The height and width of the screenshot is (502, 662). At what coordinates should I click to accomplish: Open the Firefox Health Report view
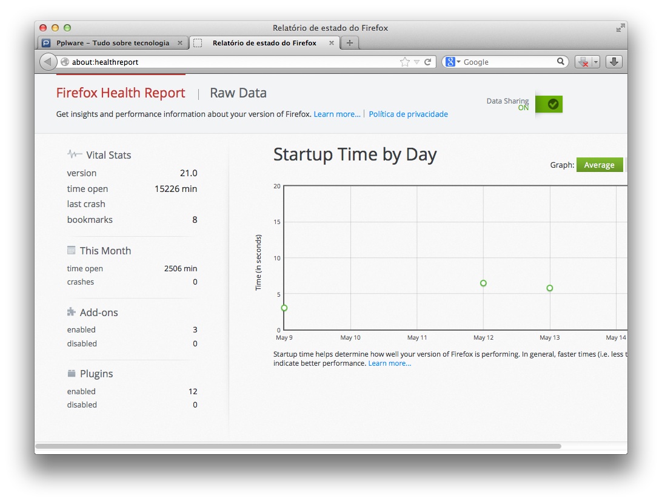(121, 93)
